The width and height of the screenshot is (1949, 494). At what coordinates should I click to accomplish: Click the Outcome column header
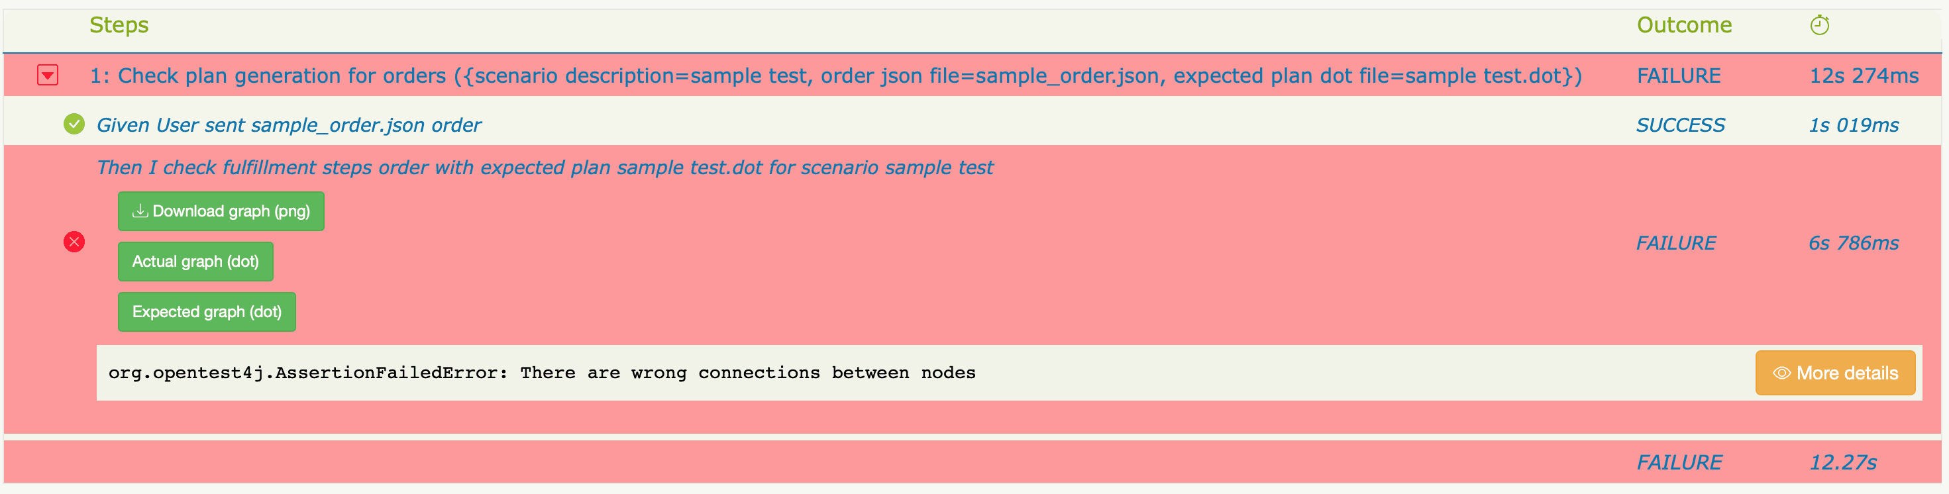coord(1683,25)
